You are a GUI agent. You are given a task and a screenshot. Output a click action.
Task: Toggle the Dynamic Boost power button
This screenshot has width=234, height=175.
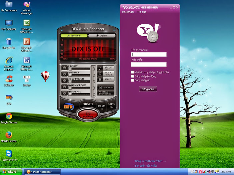pos(64,87)
